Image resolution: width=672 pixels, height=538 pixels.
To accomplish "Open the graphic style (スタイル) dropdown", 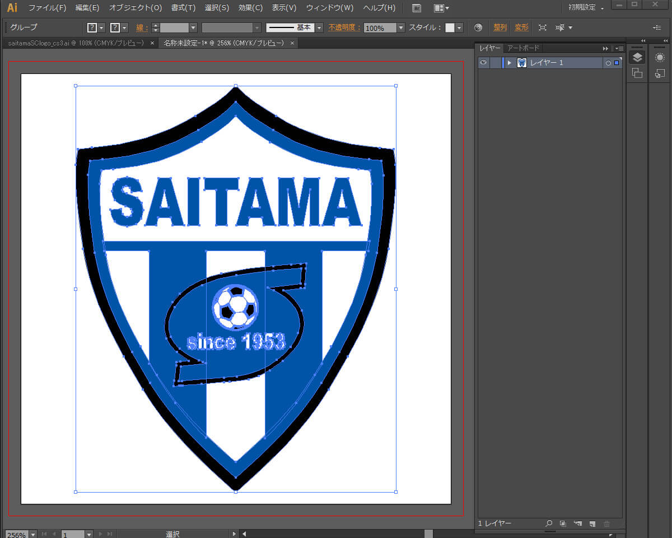I will pyautogui.click(x=459, y=27).
